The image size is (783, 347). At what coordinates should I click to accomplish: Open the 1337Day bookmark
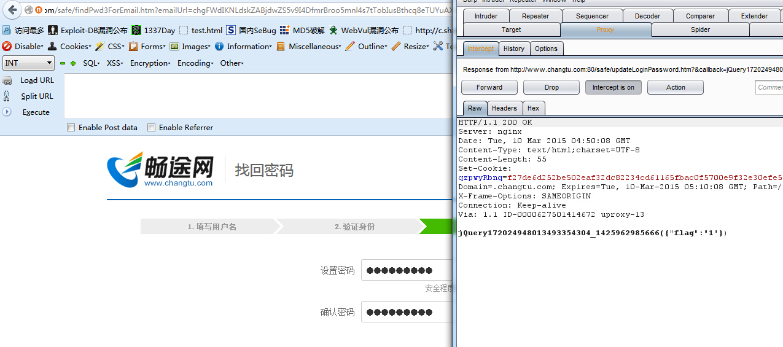click(154, 30)
